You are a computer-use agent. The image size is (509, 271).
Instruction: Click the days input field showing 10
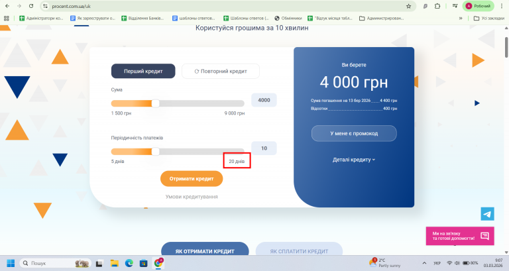pyautogui.click(x=264, y=148)
